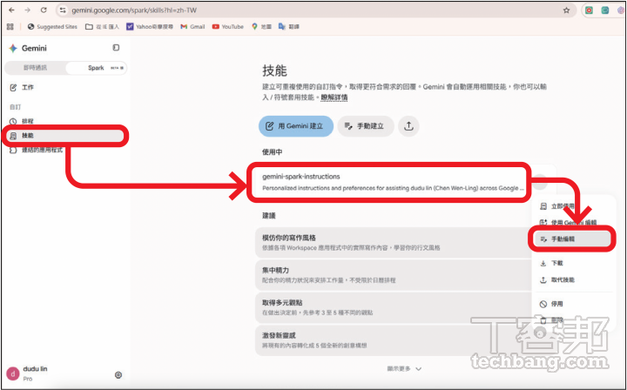627x390 pixels.
Task: Select the 模仿你的寫作風格 suggestion
Action: [x=394, y=243]
